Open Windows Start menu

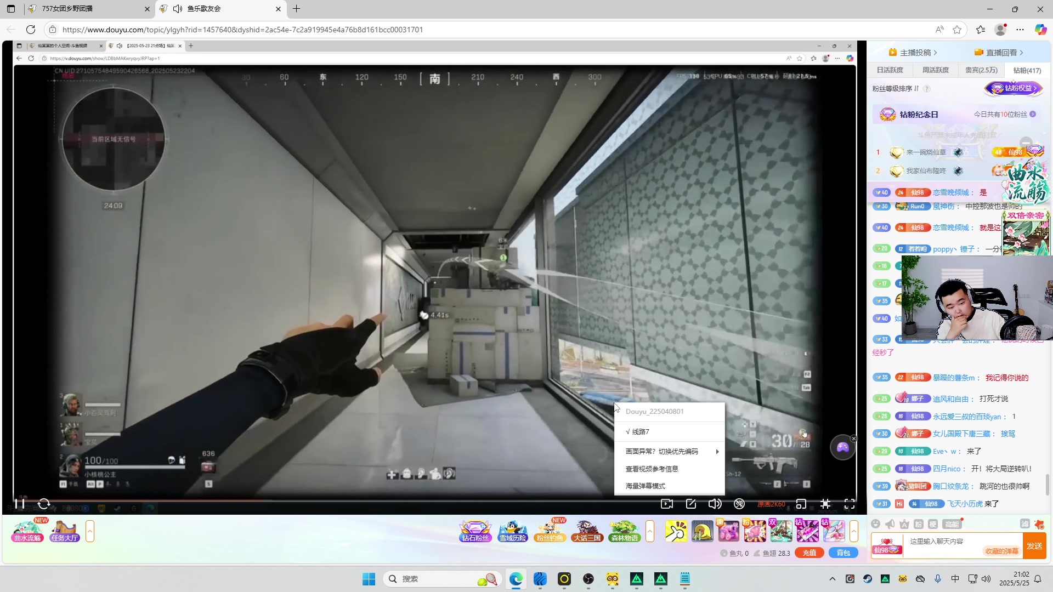click(x=369, y=579)
